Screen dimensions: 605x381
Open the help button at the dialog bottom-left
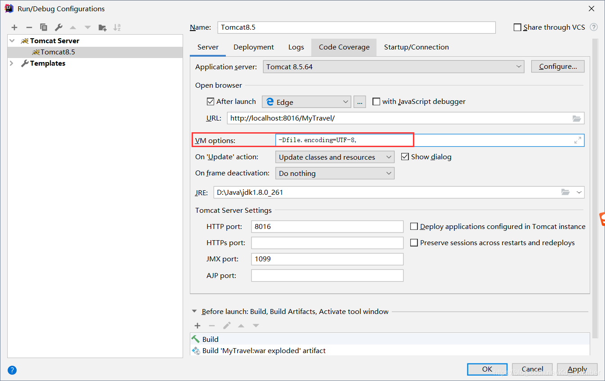coord(12,371)
